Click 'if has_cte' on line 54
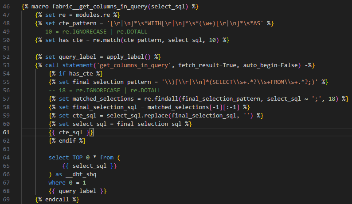Image resolution: width=352 pixels, height=204 pixels. click(76, 74)
